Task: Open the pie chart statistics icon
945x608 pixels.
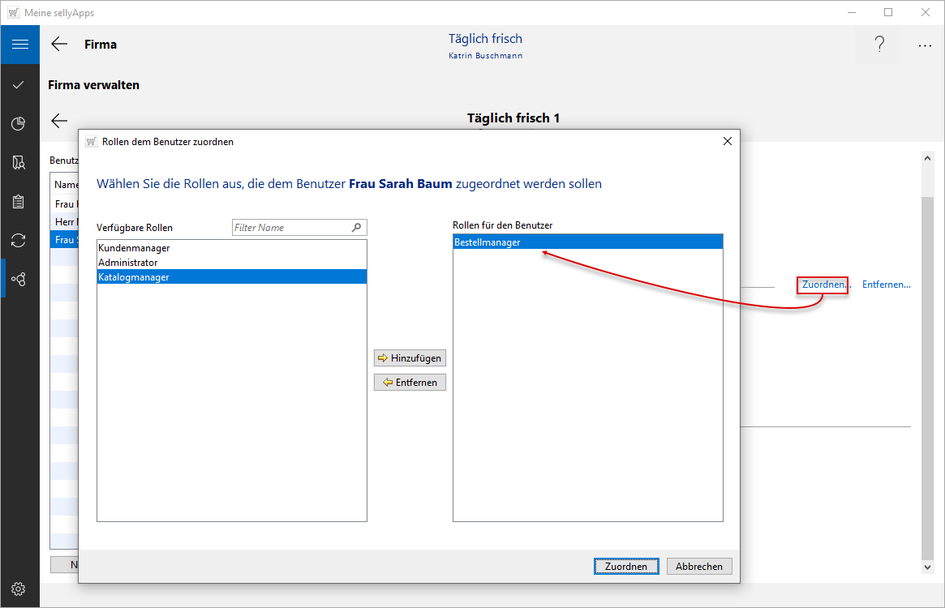Action: point(19,123)
